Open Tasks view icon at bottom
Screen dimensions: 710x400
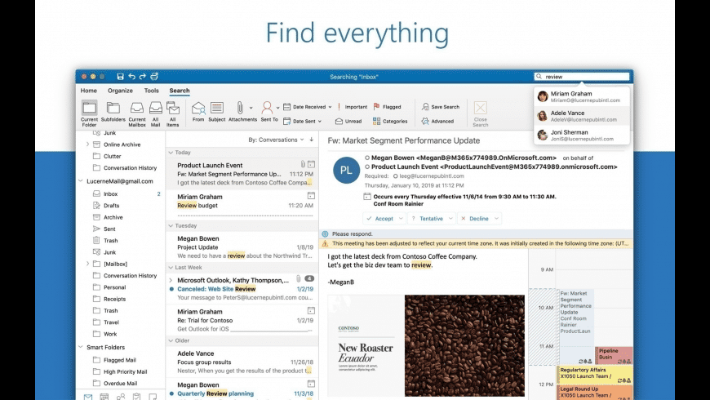(x=137, y=397)
